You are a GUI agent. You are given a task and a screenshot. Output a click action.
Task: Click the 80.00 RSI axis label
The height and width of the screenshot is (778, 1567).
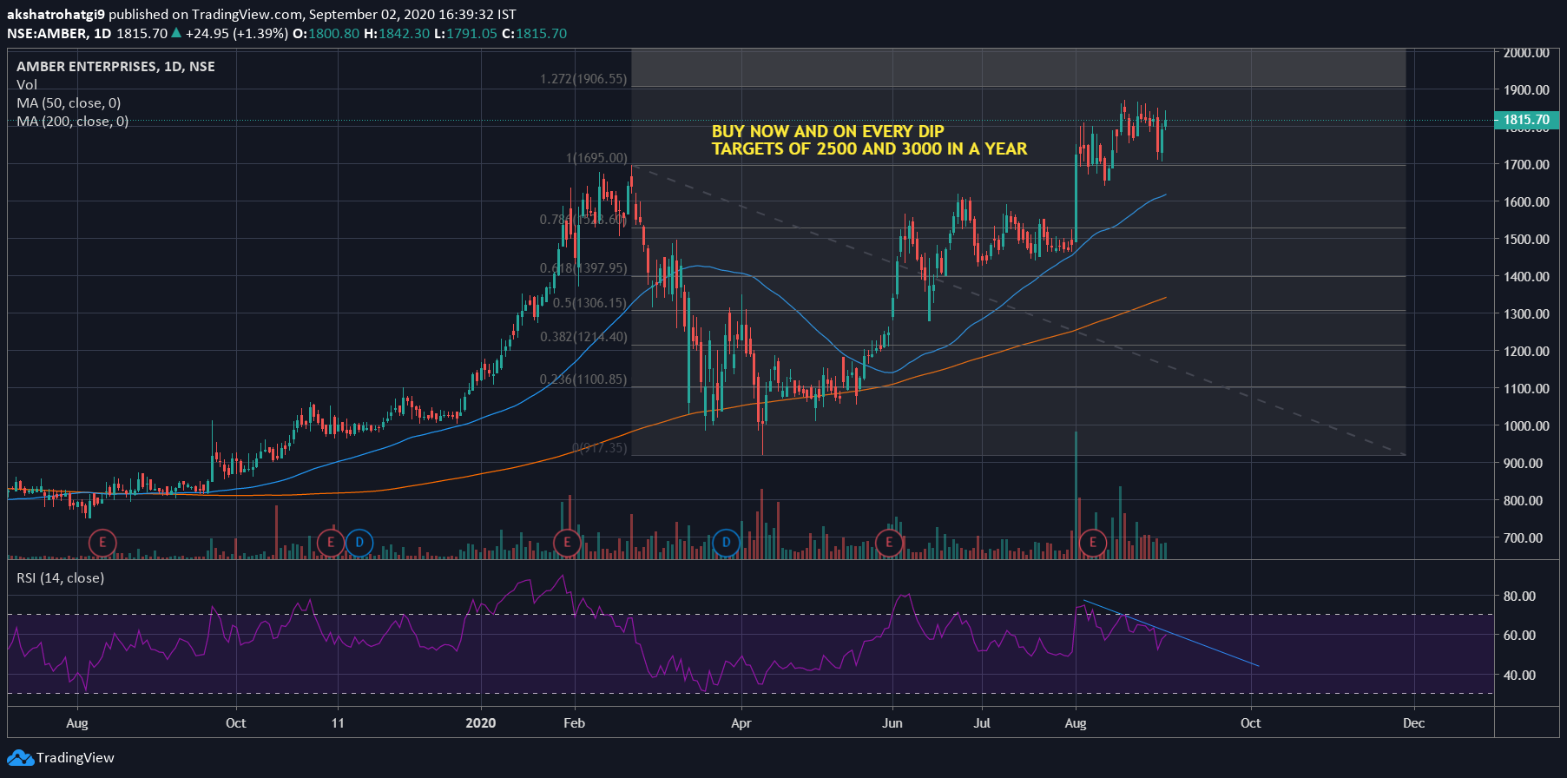pos(1519,596)
